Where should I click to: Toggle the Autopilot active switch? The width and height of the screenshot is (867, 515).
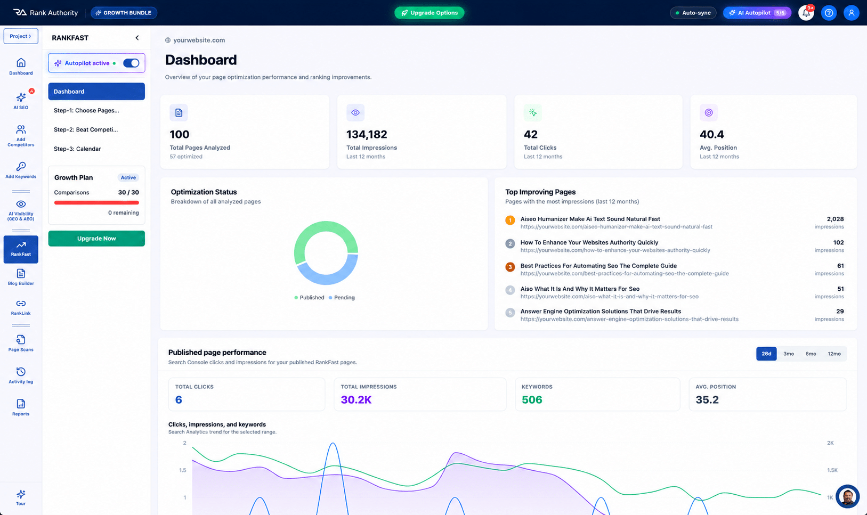tap(131, 63)
